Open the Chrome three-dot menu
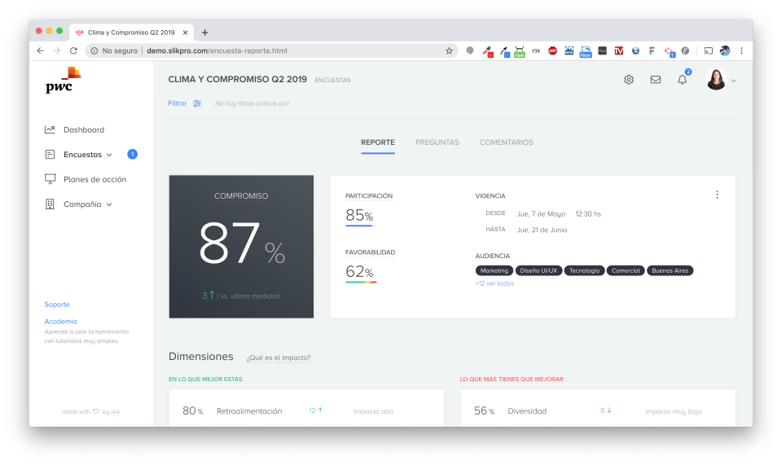The height and width of the screenshot is (465, 782). pyautogui.click(x=741, y=50)
